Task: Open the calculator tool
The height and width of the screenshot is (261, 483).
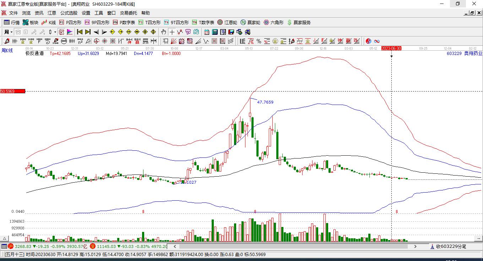Action: [x=215, y=32]
